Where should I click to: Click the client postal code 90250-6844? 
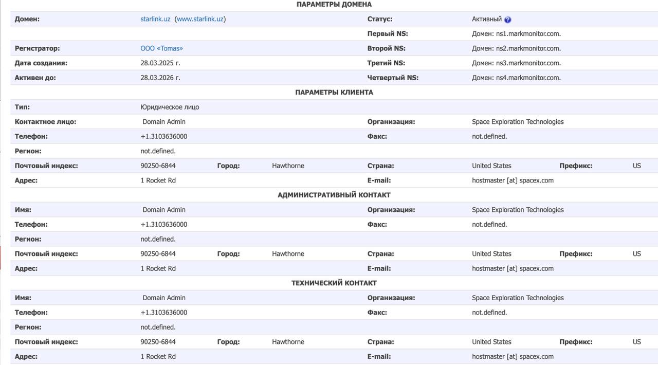click(158, 166)
